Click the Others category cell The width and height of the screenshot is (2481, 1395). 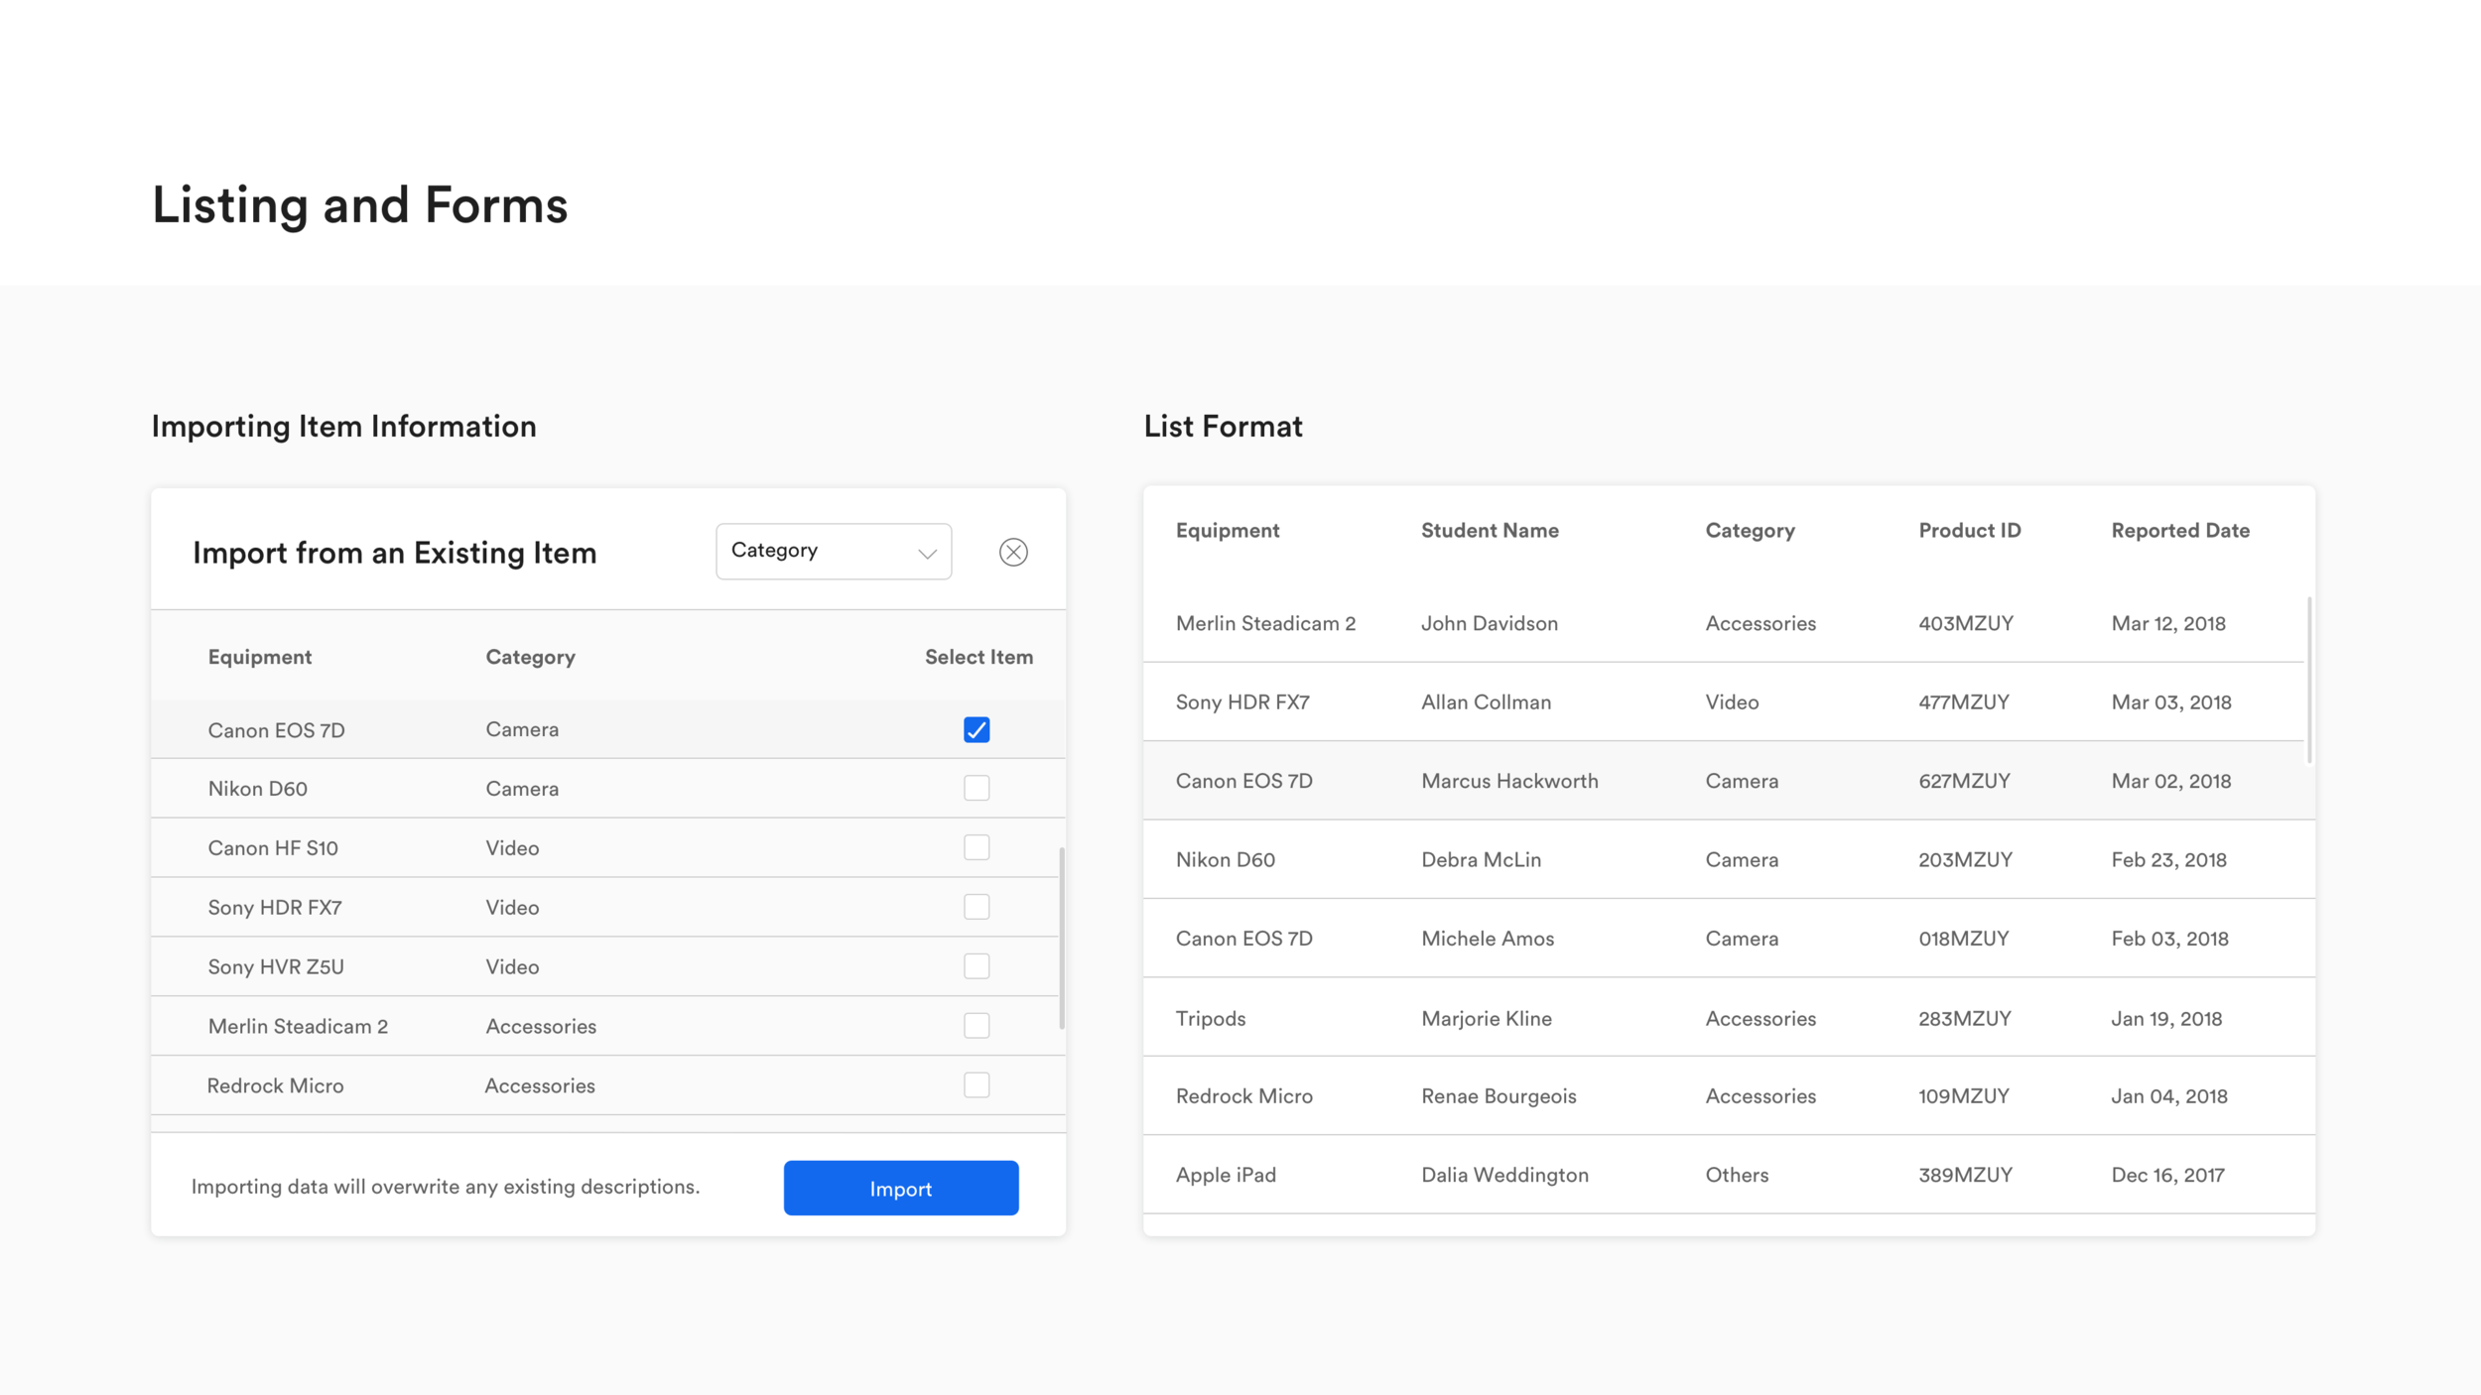click(1736, 1175)
